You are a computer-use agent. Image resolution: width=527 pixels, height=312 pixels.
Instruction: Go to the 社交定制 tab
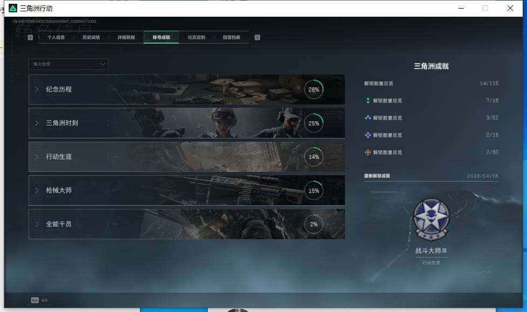click(x=197, y=37)
